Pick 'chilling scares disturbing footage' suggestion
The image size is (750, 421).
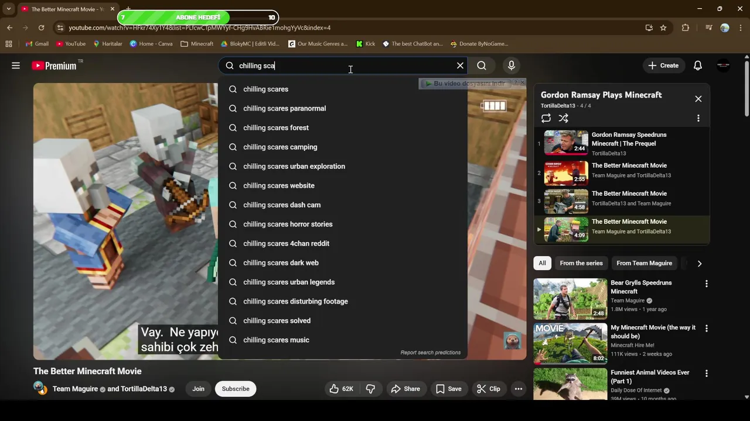[x=343, y=301]
